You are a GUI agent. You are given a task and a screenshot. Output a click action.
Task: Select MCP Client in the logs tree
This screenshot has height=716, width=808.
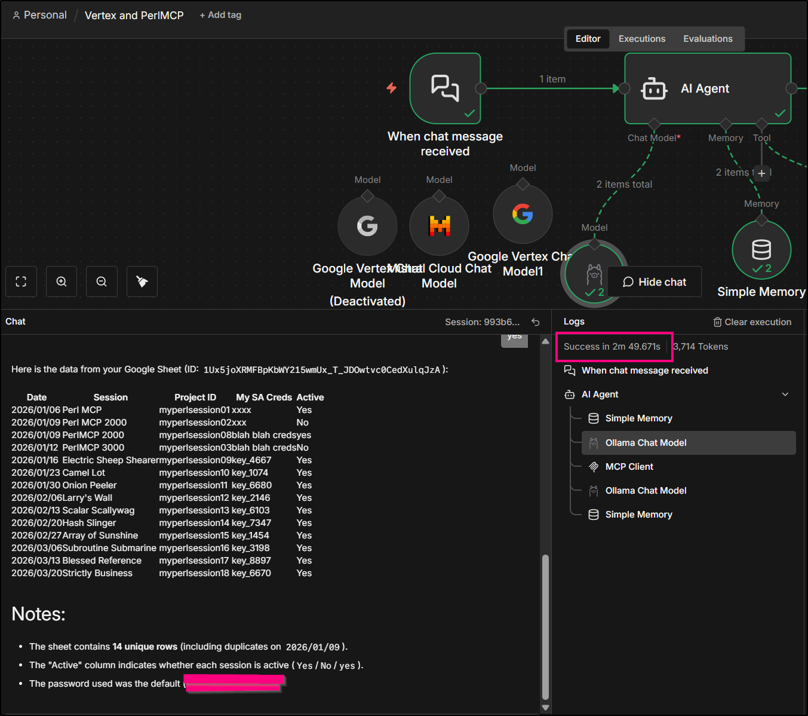click(629, 467)
